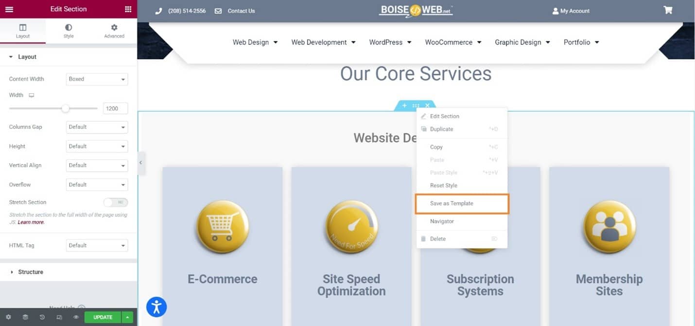695x326 pixels.
Task: Open the Learn more link
Action: [31, 222]
